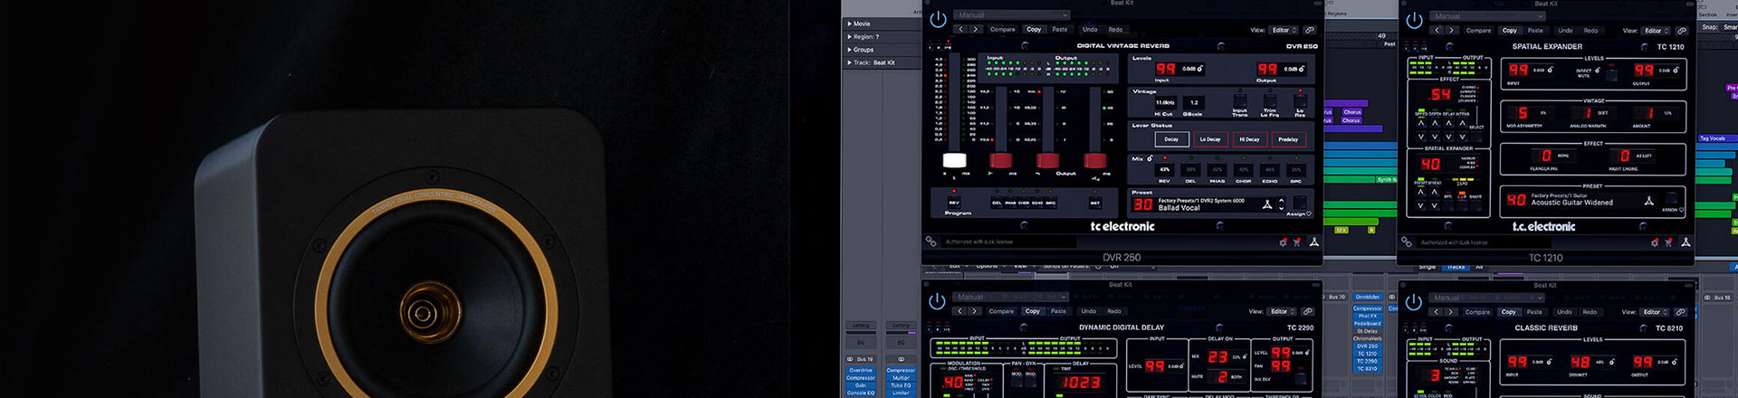
Task: Open Manual preset dropdown in TC 2290 window
Action: [1011, 297]
